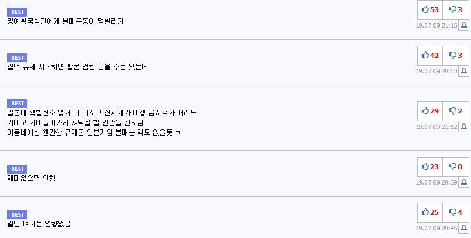This screenshot has width=471, height=238.
Task: Click the BEST badge above '재미없으면 안함'
Action: tap(18, 169)
